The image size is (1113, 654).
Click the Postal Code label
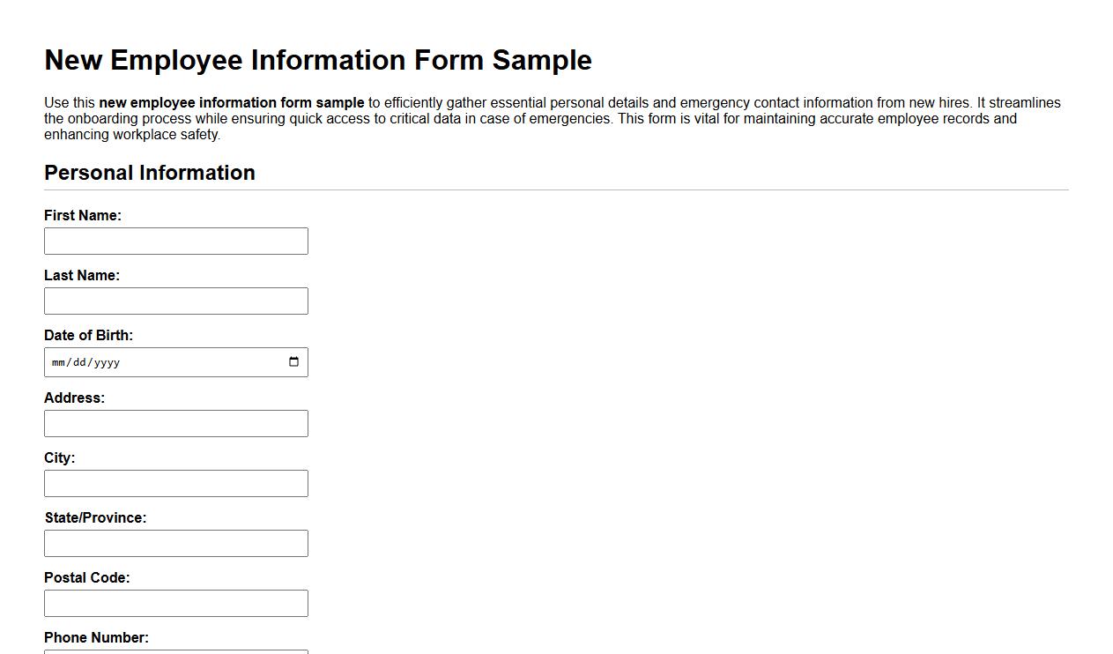(x=86, y=577)
